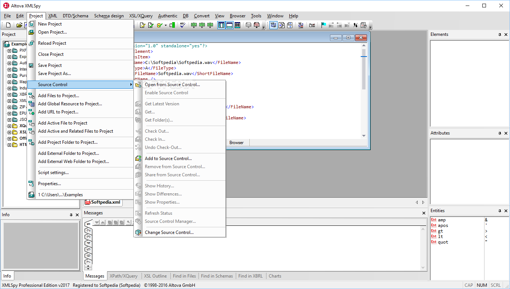Switch to the Find in Files tab
Viewport: 510px width, 289px height.
[184, 276]
